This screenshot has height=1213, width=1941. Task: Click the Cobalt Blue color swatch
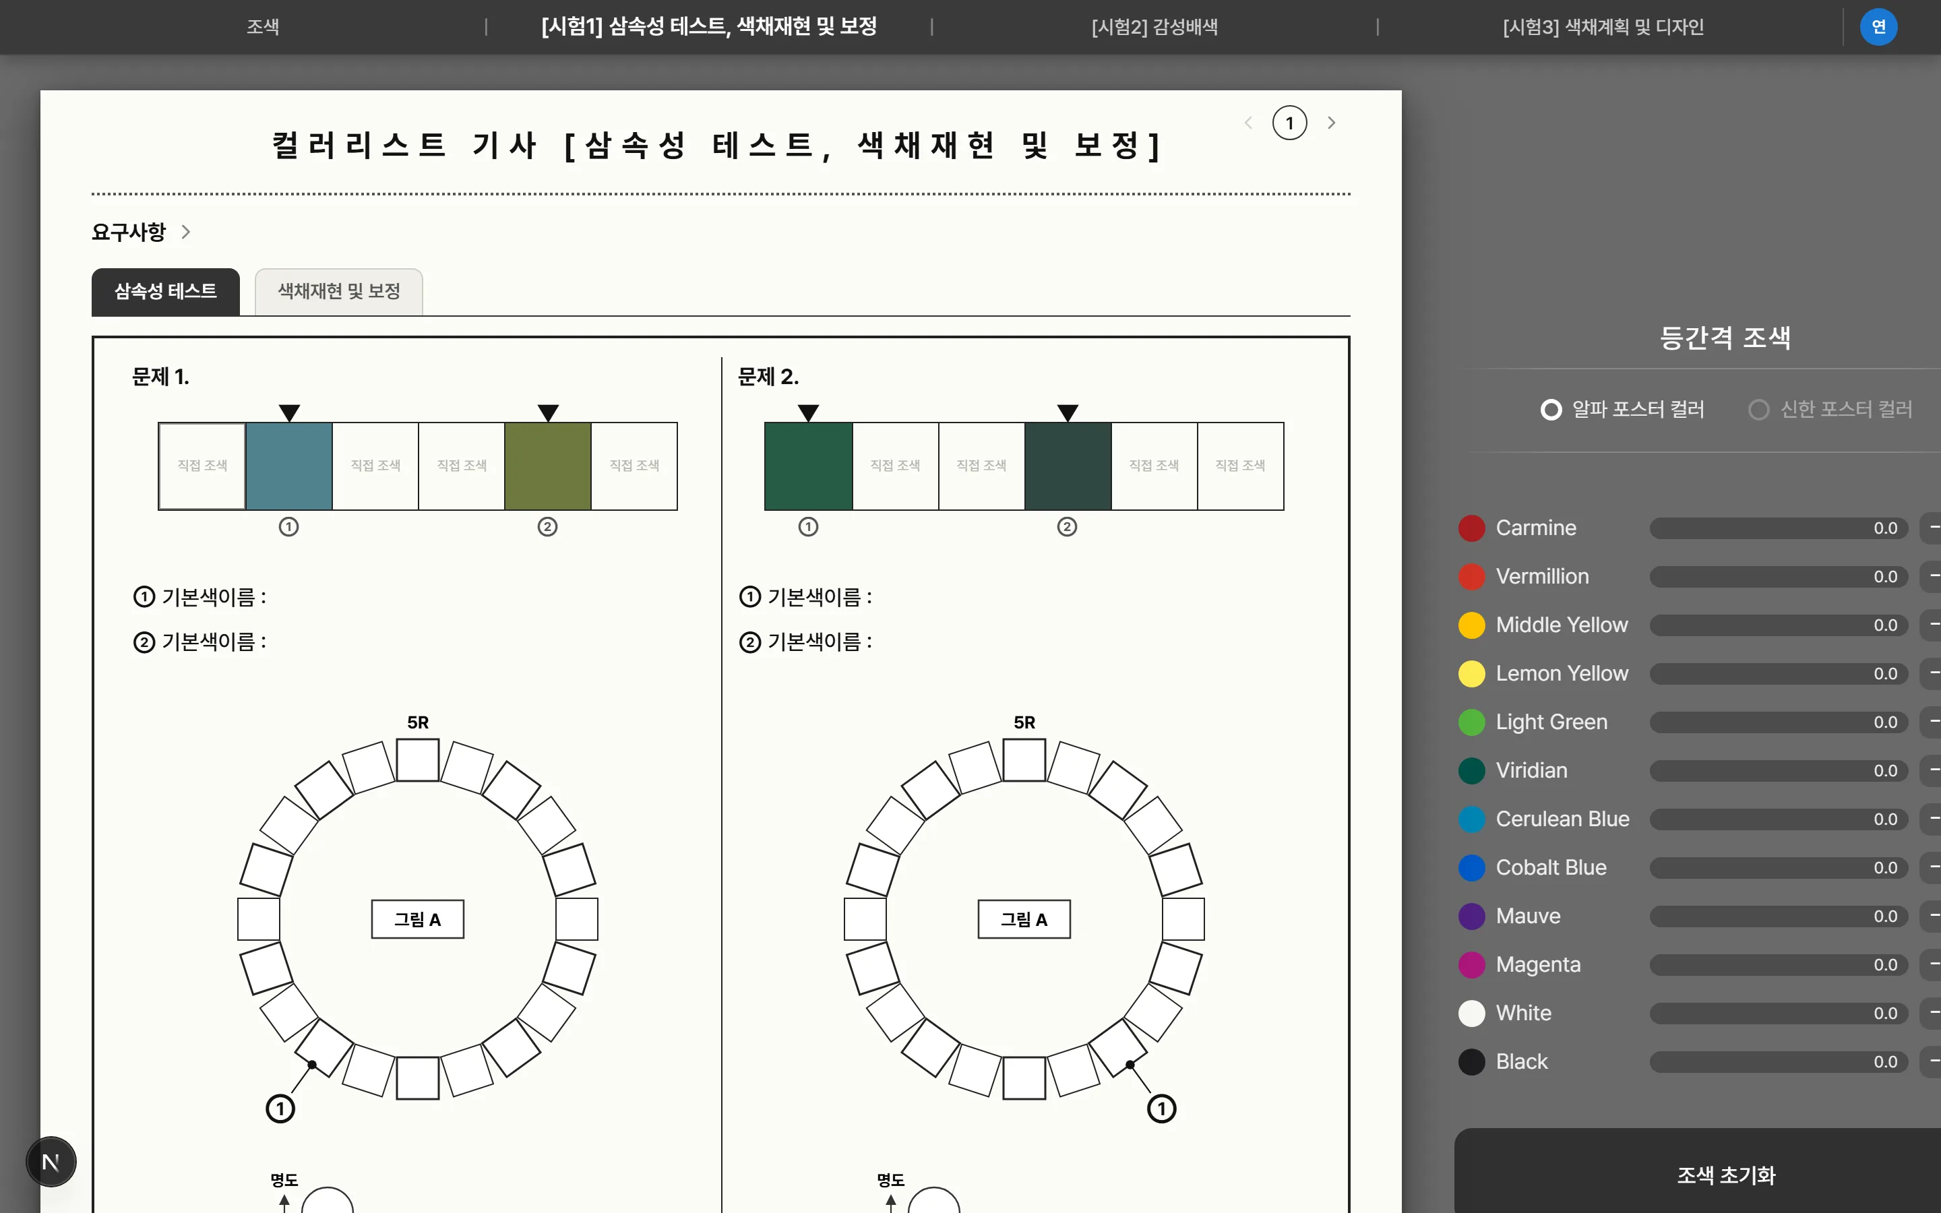tap(1472, 868)
